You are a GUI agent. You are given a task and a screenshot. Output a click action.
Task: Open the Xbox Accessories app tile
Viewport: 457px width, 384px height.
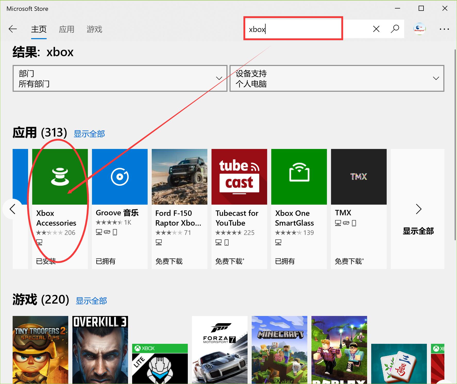tap(60, 209)
